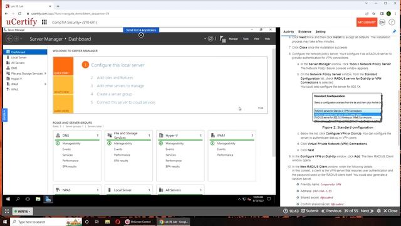
Task: Open the Tools menu
Action: 246,39
